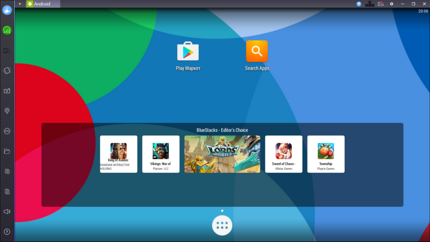This screenshot has height=242, width=430.
Task: Paste content into Android
Action: click(6, 191)
